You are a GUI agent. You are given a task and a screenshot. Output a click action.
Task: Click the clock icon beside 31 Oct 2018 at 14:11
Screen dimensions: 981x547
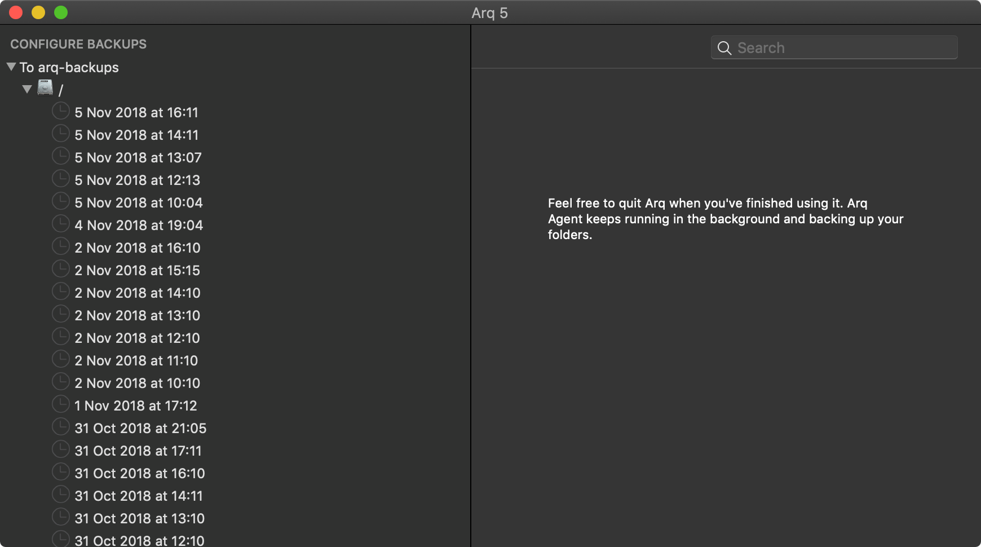[x=61, y=495]
